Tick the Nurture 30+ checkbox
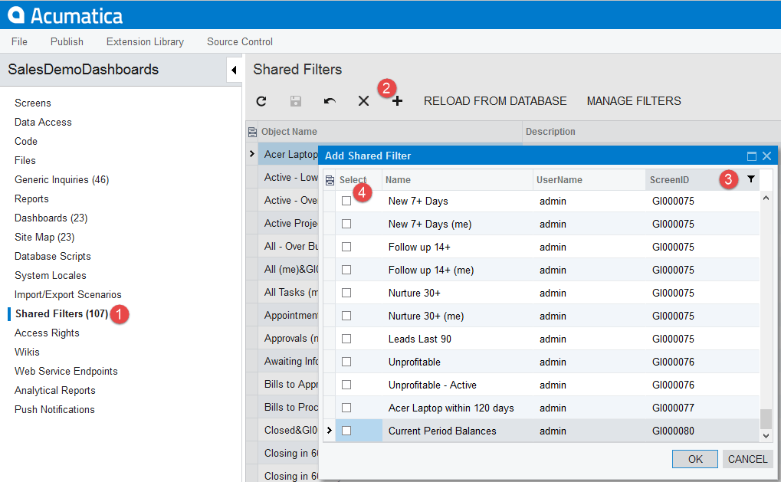The height and width of the screenshot is (482, 781). pos(346,293)
